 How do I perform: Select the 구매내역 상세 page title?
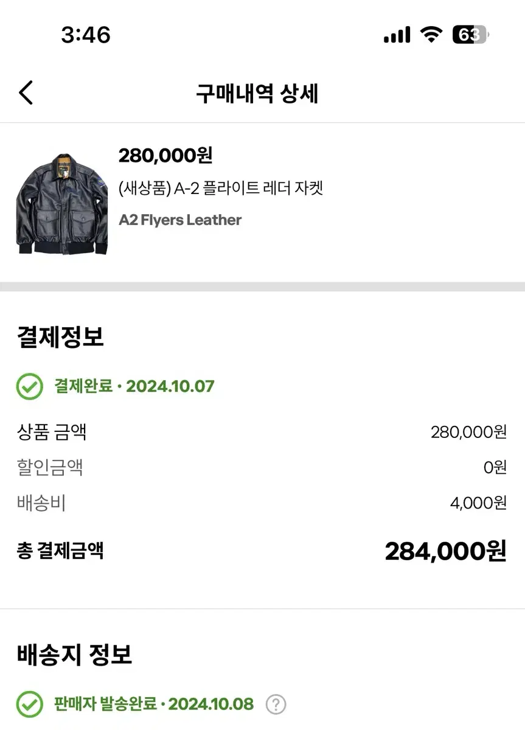(257, 94)
